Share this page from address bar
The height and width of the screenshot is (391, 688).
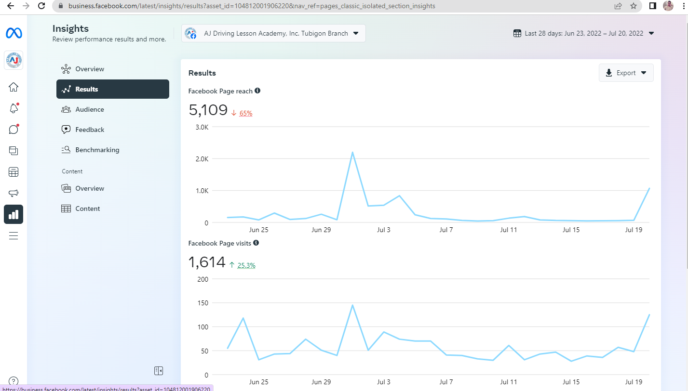[618, 6]
